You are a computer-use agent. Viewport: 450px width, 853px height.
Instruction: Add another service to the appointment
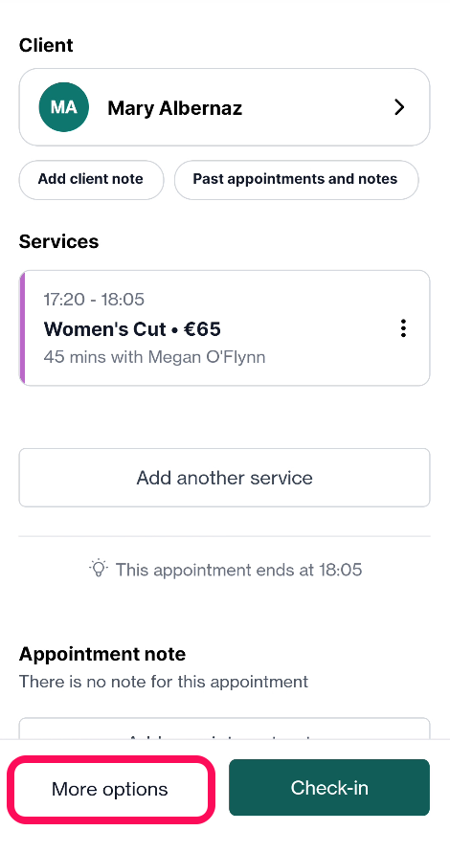[225, 478]
